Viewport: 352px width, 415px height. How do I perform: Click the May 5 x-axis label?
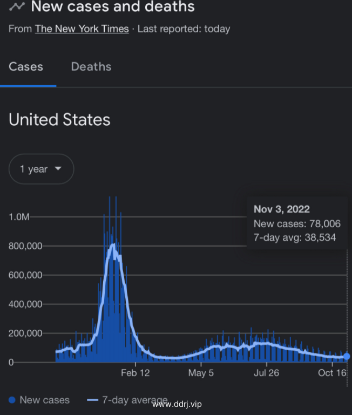coord(201,373)
